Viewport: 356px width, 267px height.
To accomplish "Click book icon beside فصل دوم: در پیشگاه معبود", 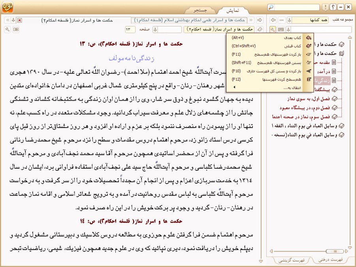I will pos(334,108).
